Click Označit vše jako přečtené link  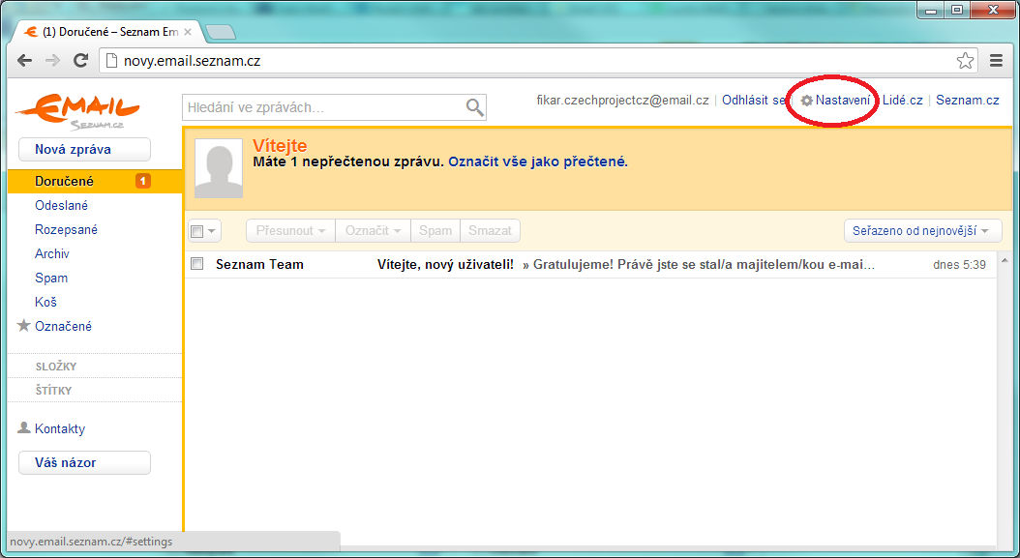tap(537, 162)
